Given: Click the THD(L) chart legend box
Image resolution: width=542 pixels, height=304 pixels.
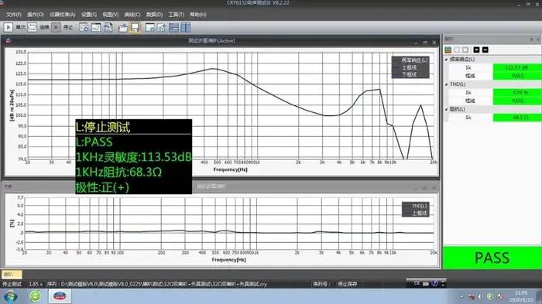Looking at the screenshot, I should pyautogui.click(x=415, y=210).
